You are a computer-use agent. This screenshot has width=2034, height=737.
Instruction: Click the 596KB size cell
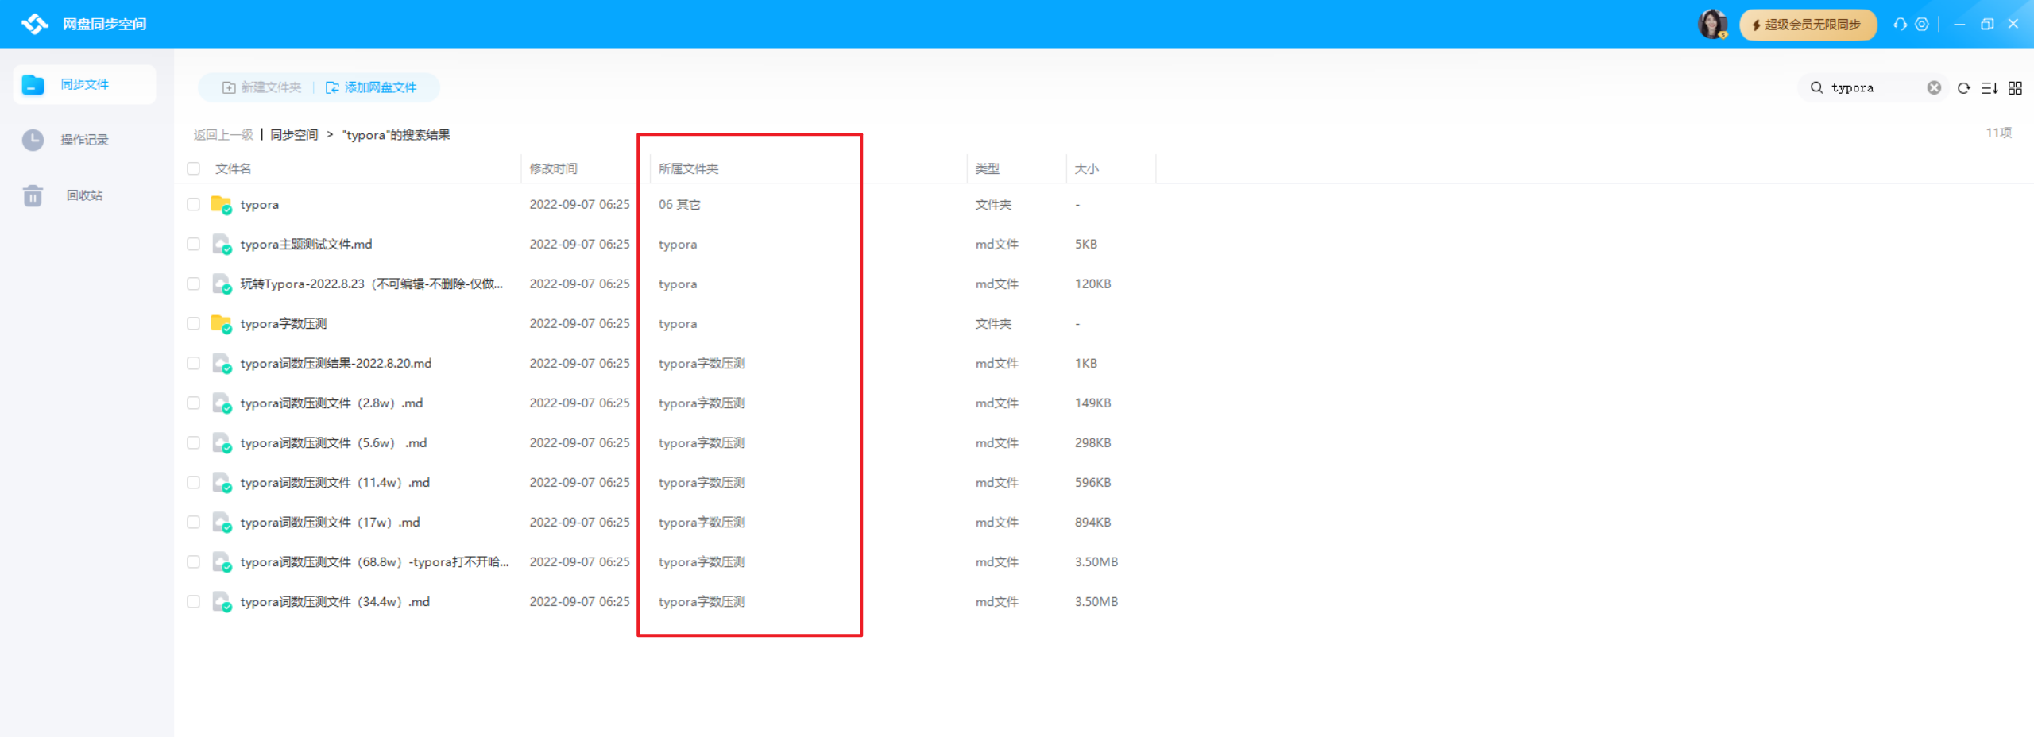(x=1092, y=482)
